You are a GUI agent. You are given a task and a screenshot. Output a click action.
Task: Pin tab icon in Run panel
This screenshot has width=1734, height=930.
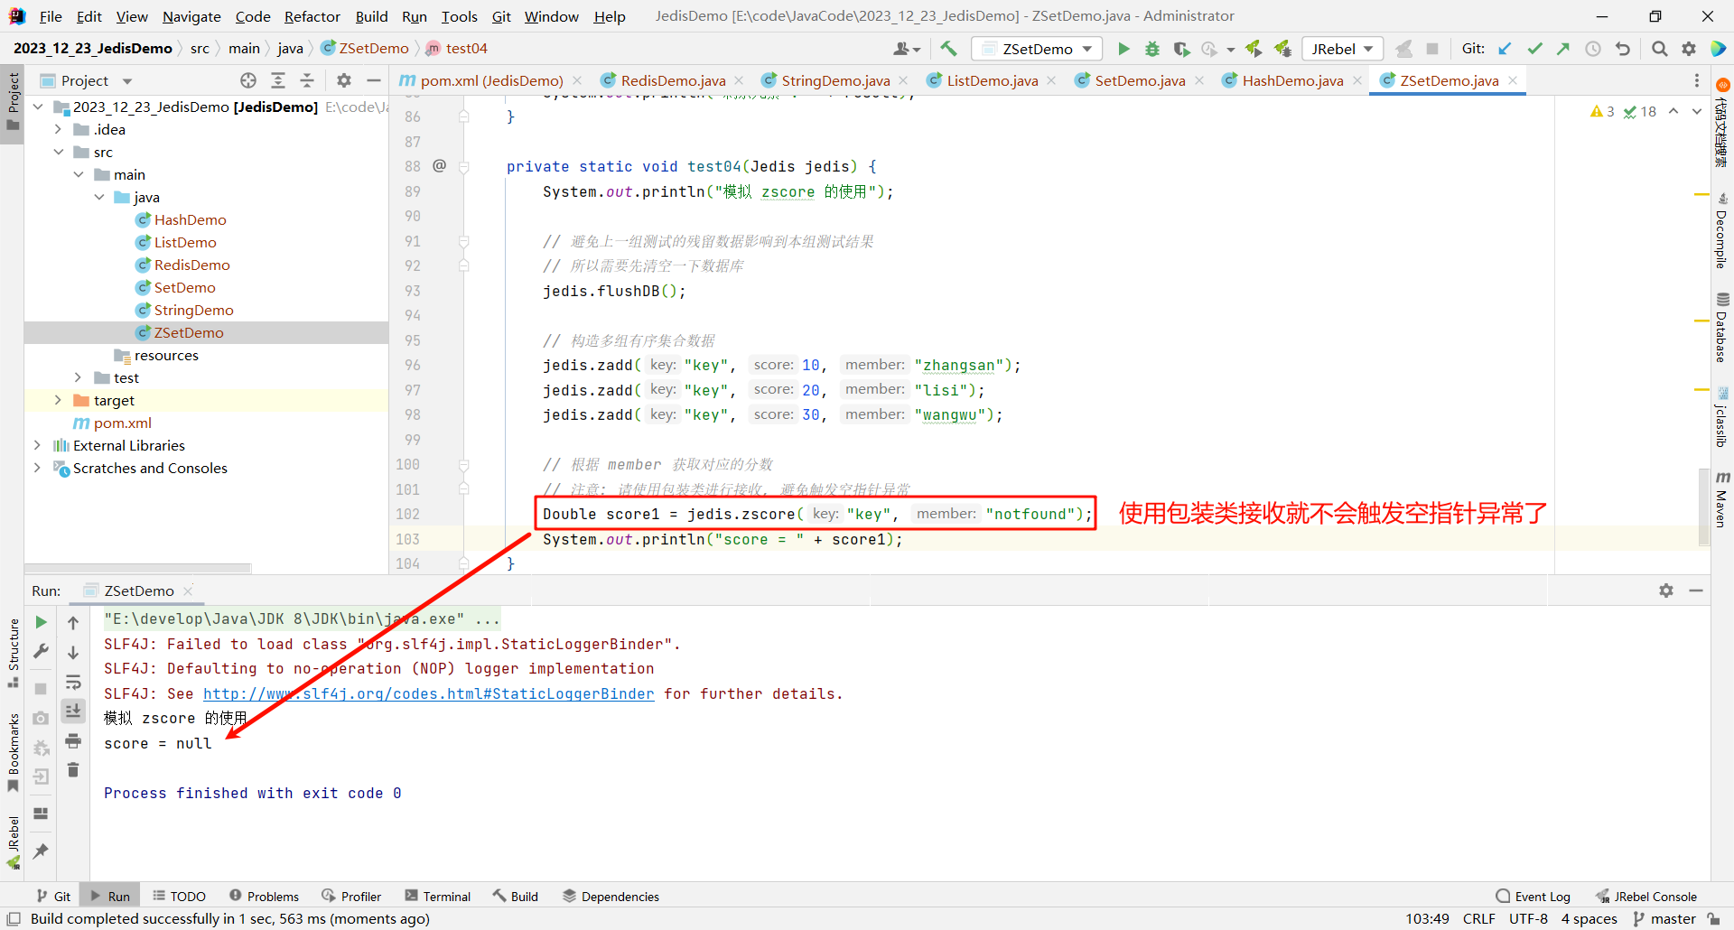[41, 851]
